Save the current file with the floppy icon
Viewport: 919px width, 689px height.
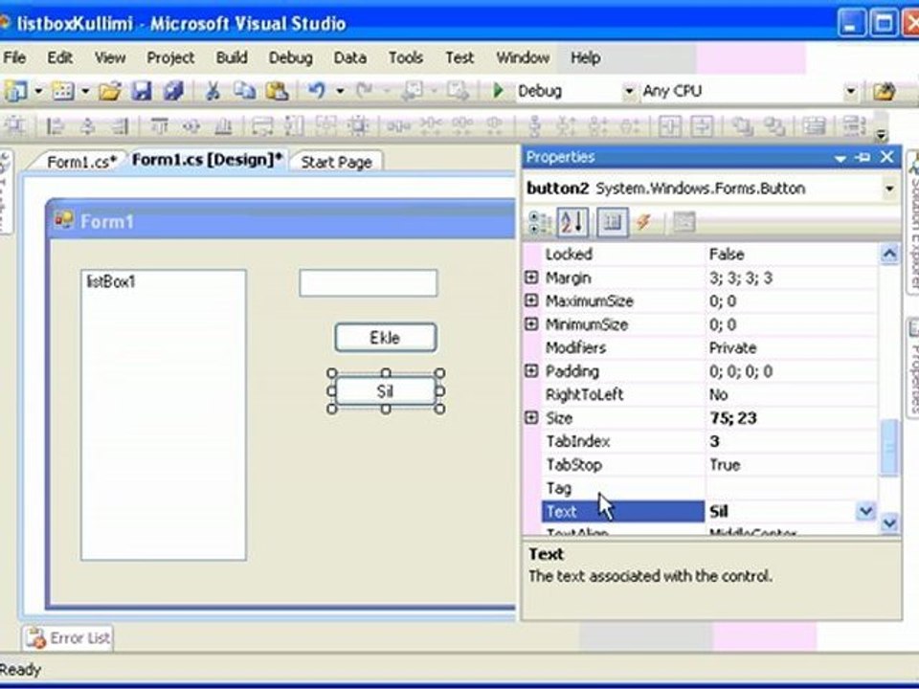tap(142, 91)
